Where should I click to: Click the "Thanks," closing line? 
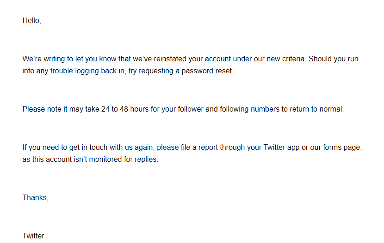click(x=36, y=198)
